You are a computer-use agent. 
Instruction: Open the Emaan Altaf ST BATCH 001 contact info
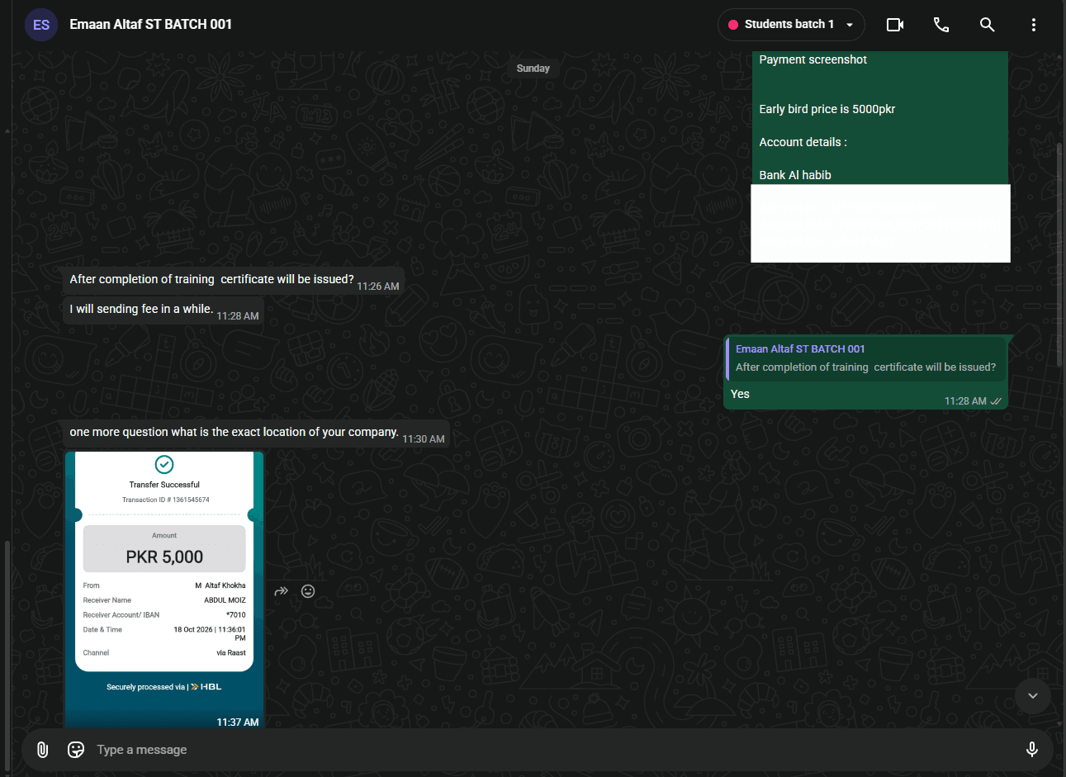[x=151, y=25]
